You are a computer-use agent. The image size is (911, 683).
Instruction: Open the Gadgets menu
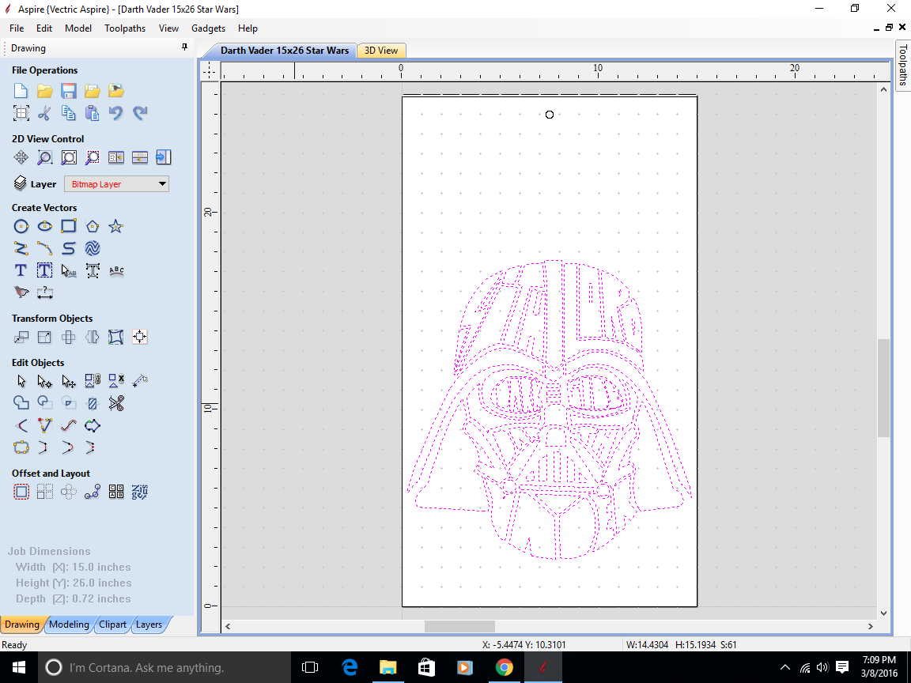click(x=208, y=28)
